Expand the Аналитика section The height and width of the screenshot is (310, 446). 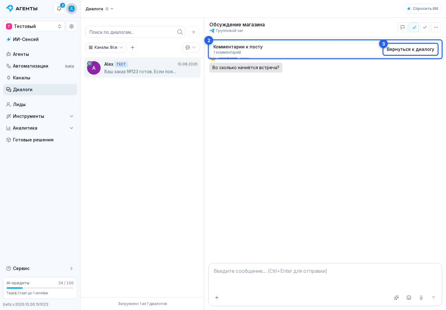40,128
